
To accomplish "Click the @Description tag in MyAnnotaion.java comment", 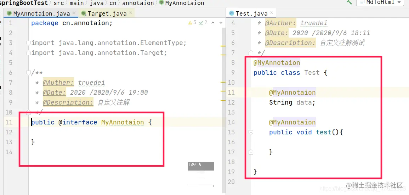I will pyautogui.click(x=68, y=102).
